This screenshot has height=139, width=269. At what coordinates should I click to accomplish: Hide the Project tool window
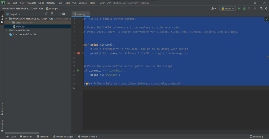pyautogui.click(x=68, y=14)
